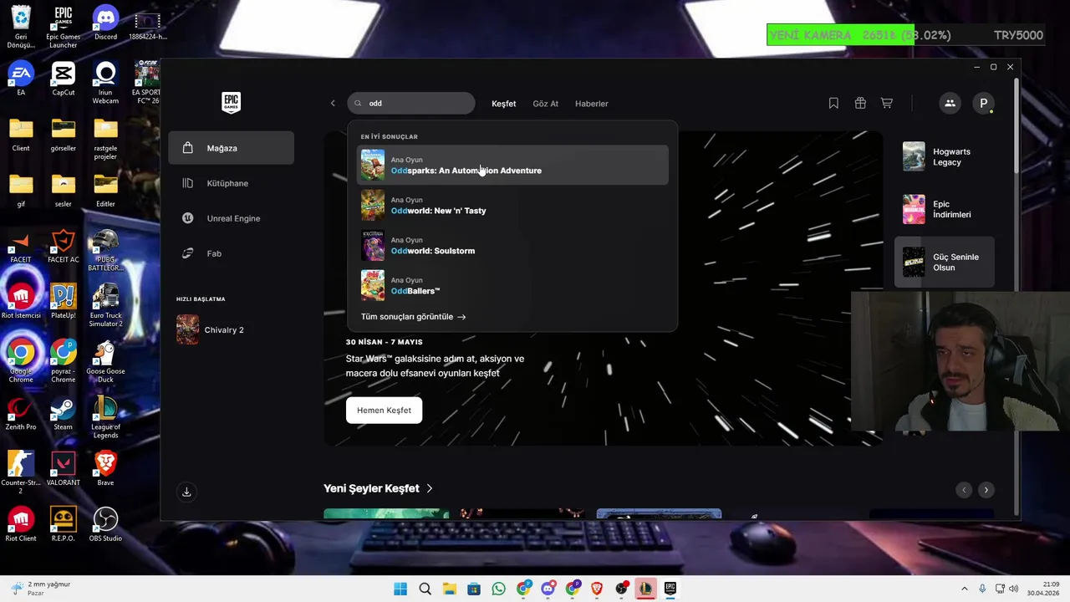Image resolution: width=1070 pixels, height=602 pixels.
Task: Open the OBS Studio desktop icon
Action: [x=105, y=524]
